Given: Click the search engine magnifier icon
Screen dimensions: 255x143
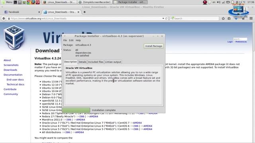Looking at the screenshot, I should click(x=172, y=18).
